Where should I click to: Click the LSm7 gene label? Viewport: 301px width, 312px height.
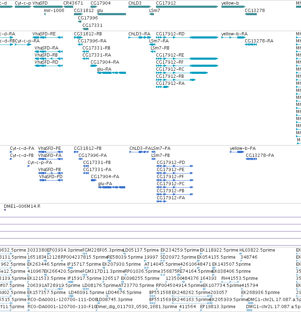[x=155, y=11]
